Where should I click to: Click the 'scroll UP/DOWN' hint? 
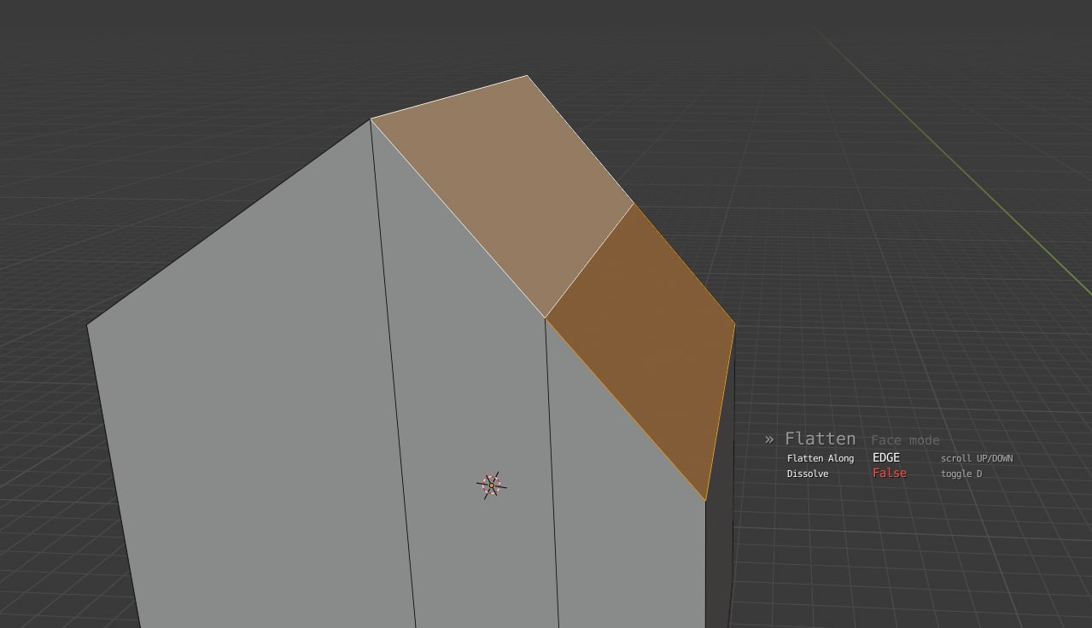[977, 458]
